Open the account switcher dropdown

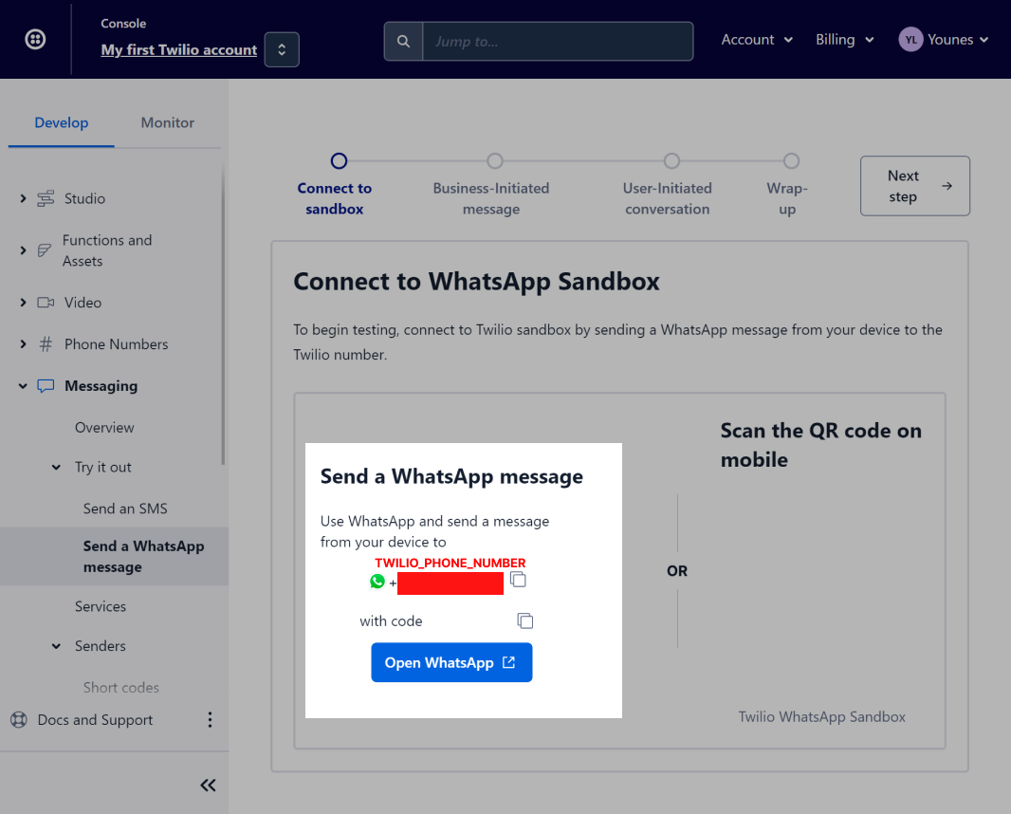point(282,49)
